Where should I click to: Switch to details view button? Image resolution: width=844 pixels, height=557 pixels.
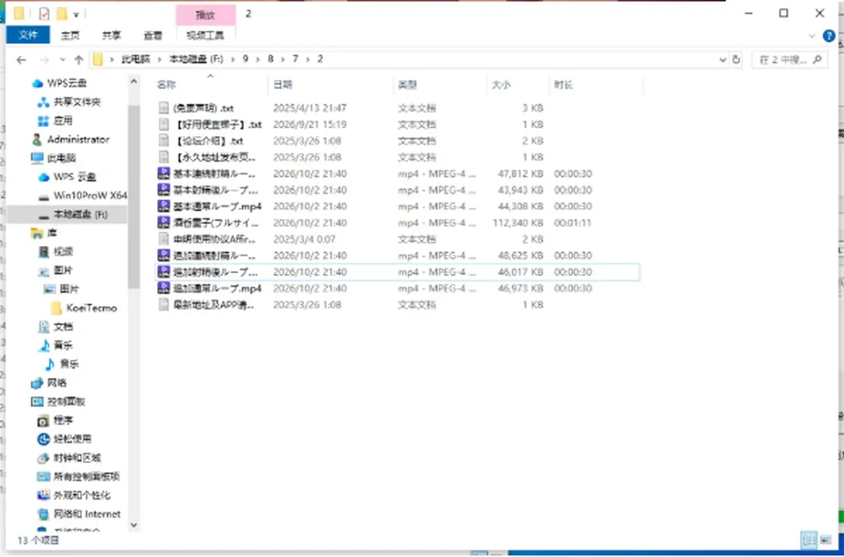coord(809,539)
